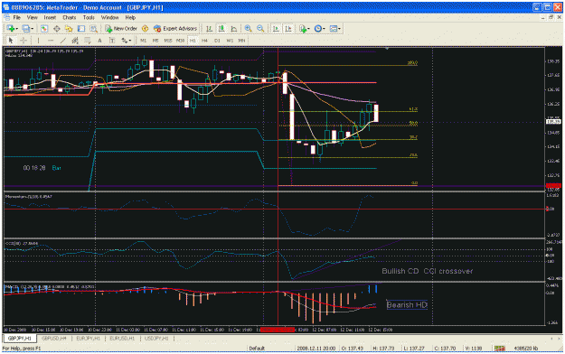Open the Insert menu
565x354 pixels.
50,17
